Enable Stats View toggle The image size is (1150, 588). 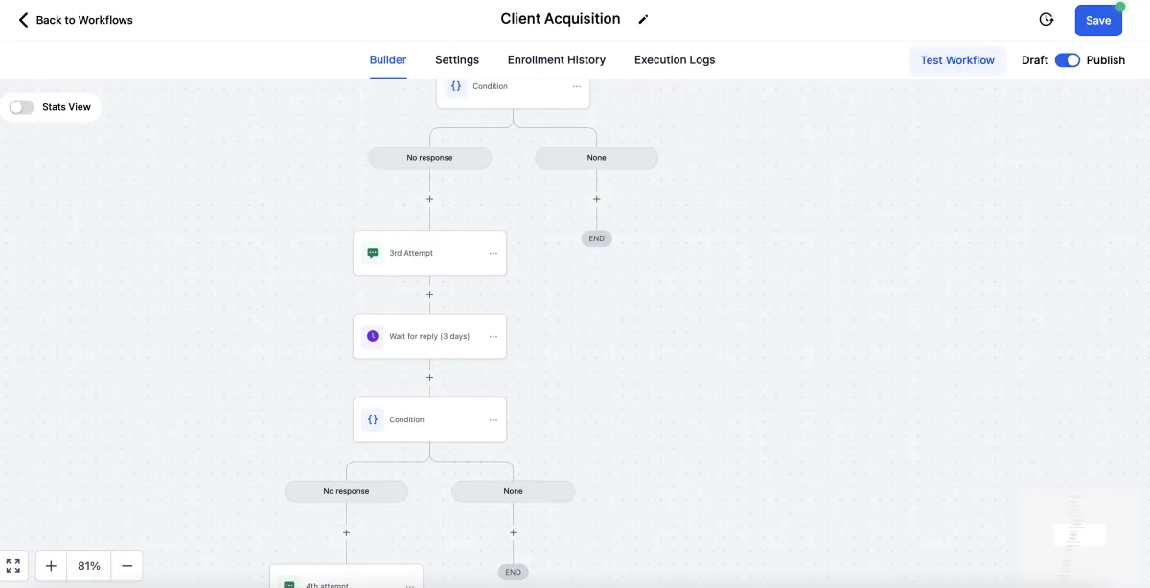click(x=21, y=107)
